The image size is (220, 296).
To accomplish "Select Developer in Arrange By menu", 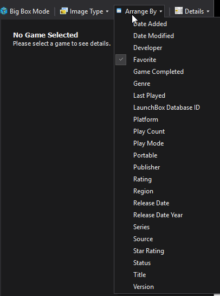I will tap(148, 48).
